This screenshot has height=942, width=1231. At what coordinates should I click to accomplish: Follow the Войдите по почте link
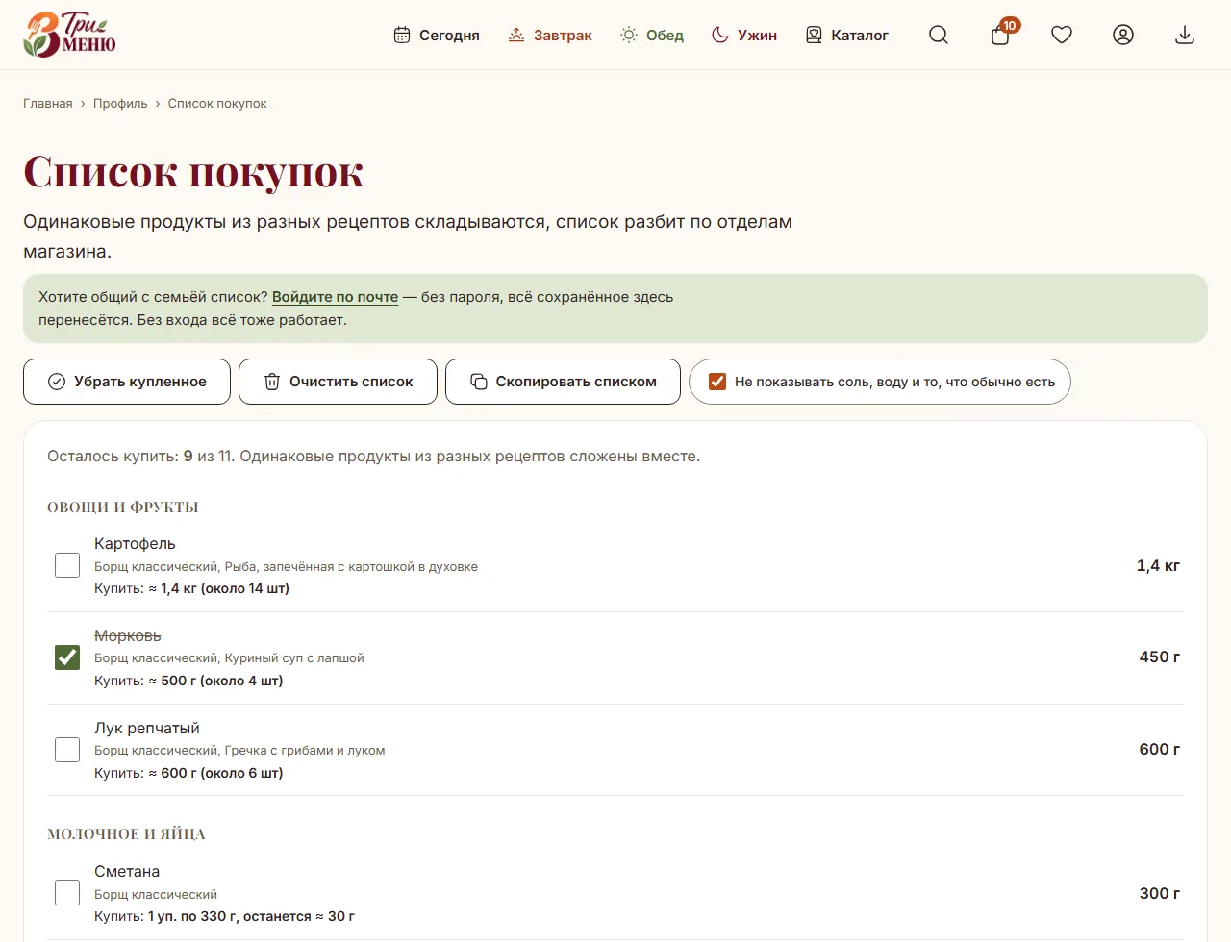335,297
